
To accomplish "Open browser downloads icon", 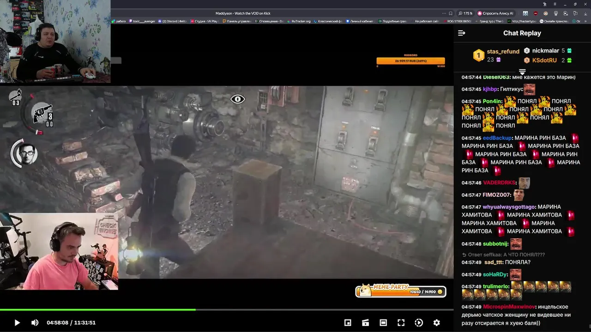I will click(x=585, y=13).
